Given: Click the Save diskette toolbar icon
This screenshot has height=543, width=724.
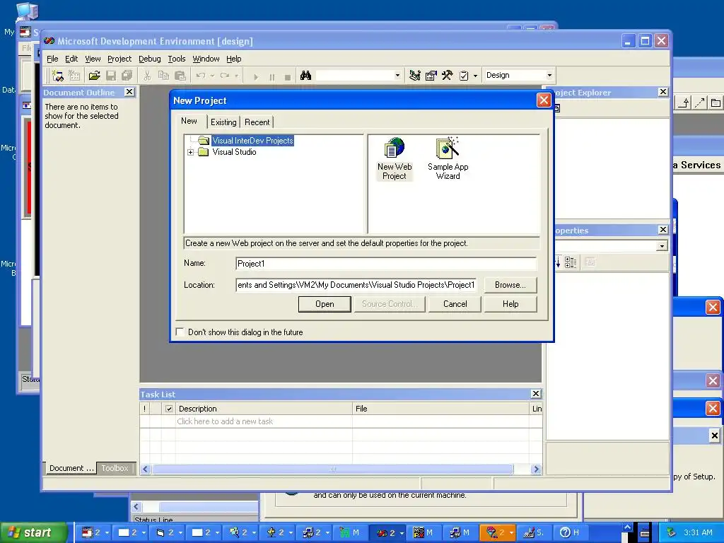Looking at the screenshot, I should pos(111,75).
